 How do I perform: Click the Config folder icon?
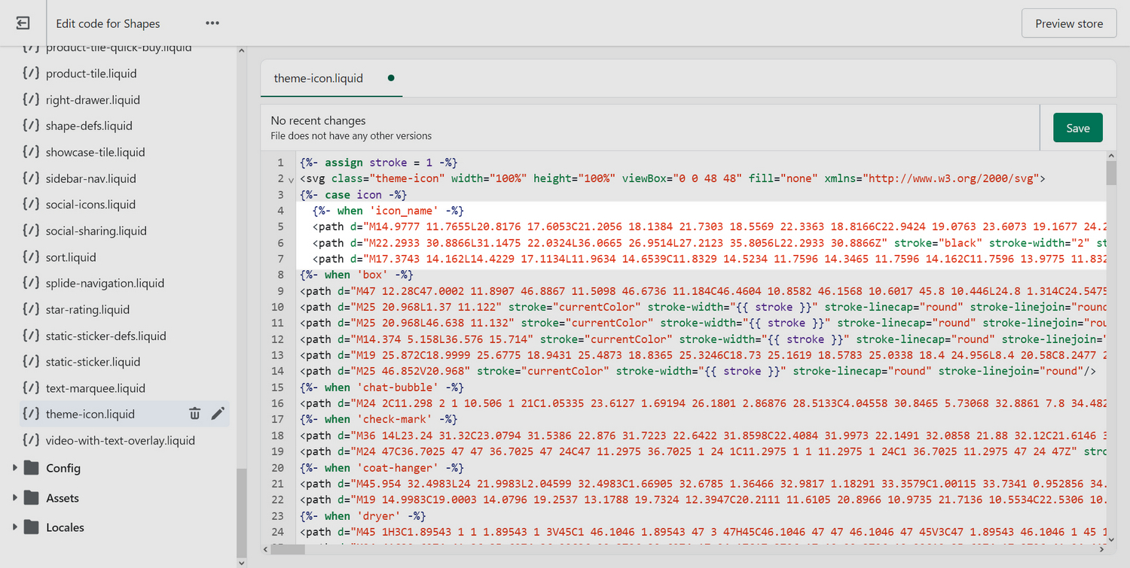[x=31, y=468]
